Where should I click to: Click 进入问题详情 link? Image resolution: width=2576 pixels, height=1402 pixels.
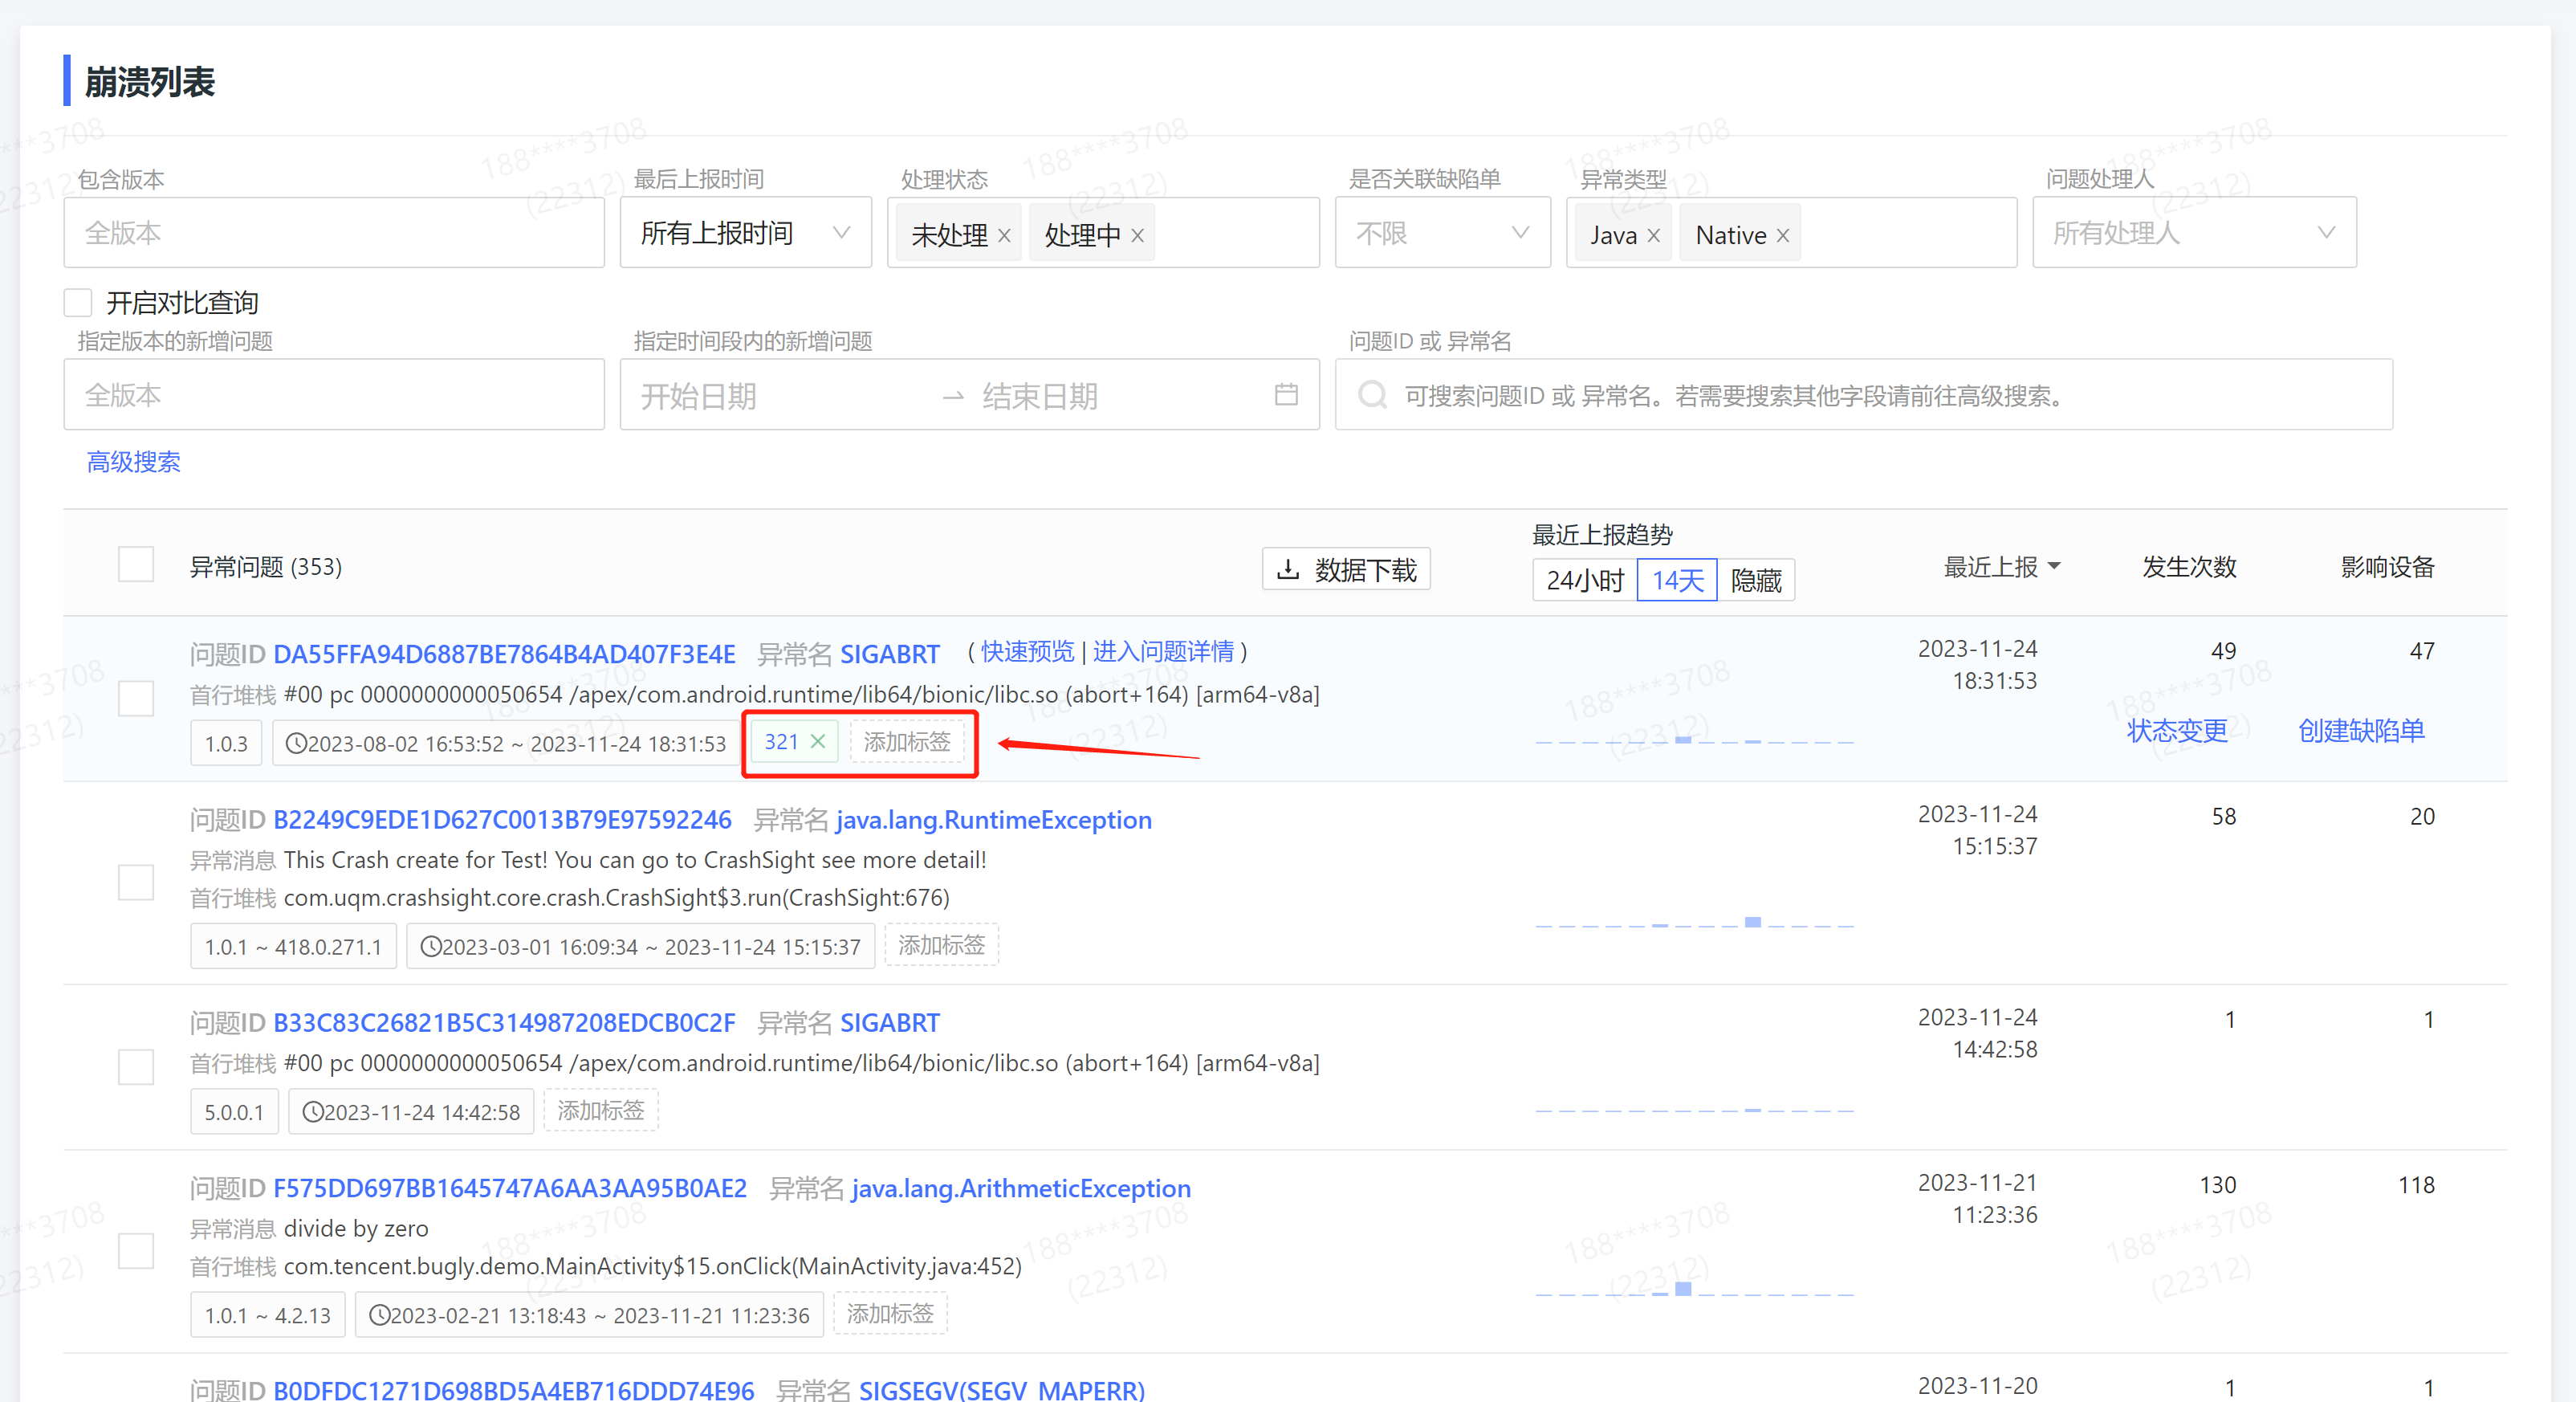[1163, 652]
